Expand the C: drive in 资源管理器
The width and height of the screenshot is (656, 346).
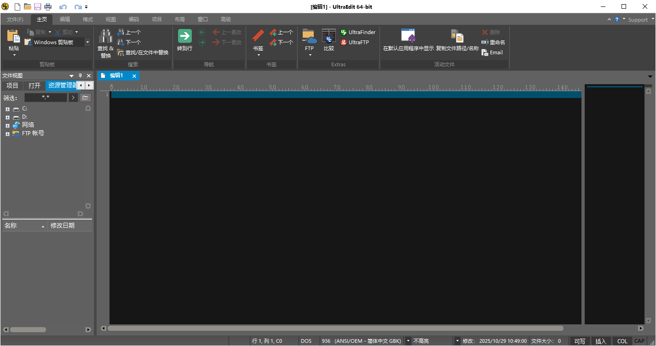pos(7,109)
